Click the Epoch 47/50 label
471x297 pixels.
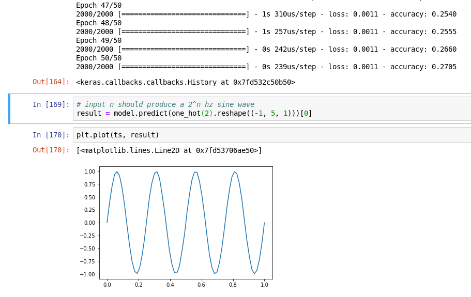99,5
